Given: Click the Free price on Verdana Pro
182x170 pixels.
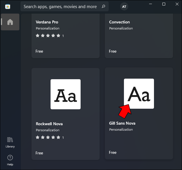Looking at the screenshot, I should click(39, 51).
